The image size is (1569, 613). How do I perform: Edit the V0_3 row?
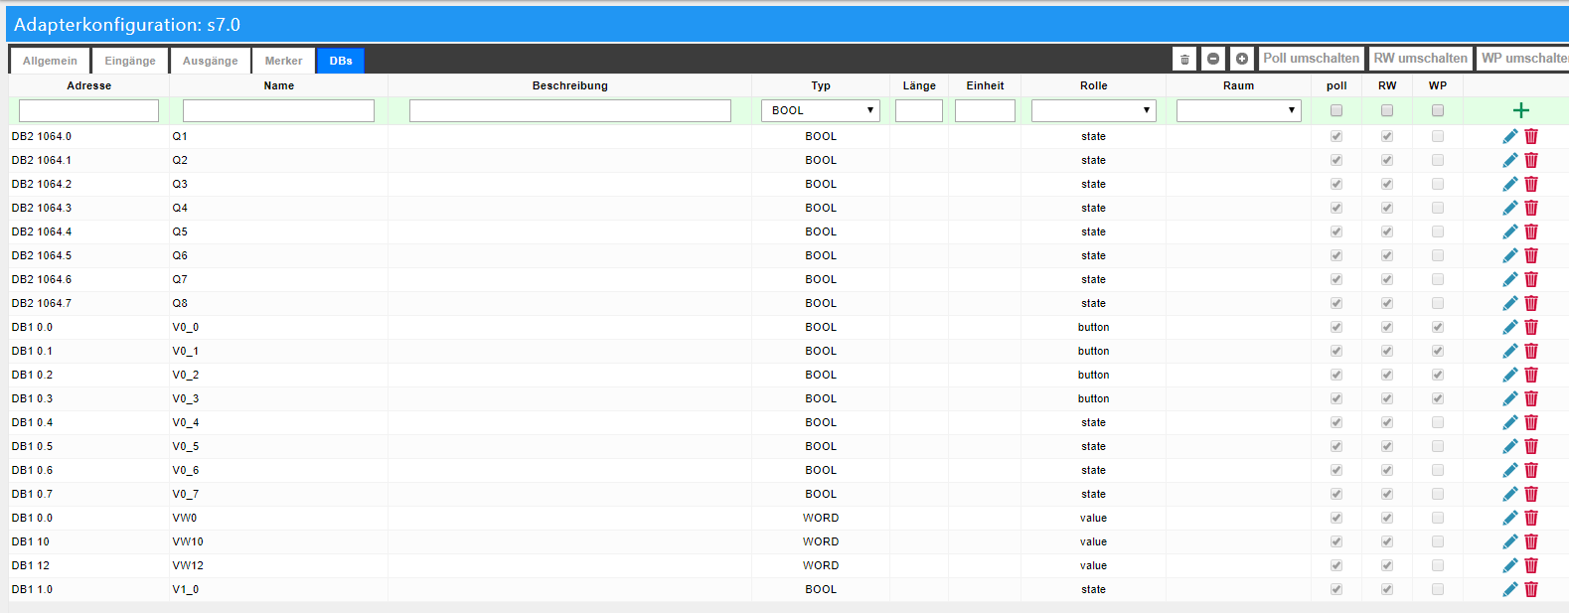[x=1510, y=398]
